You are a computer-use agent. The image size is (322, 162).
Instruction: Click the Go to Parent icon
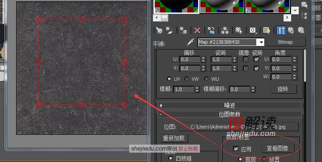291,30
